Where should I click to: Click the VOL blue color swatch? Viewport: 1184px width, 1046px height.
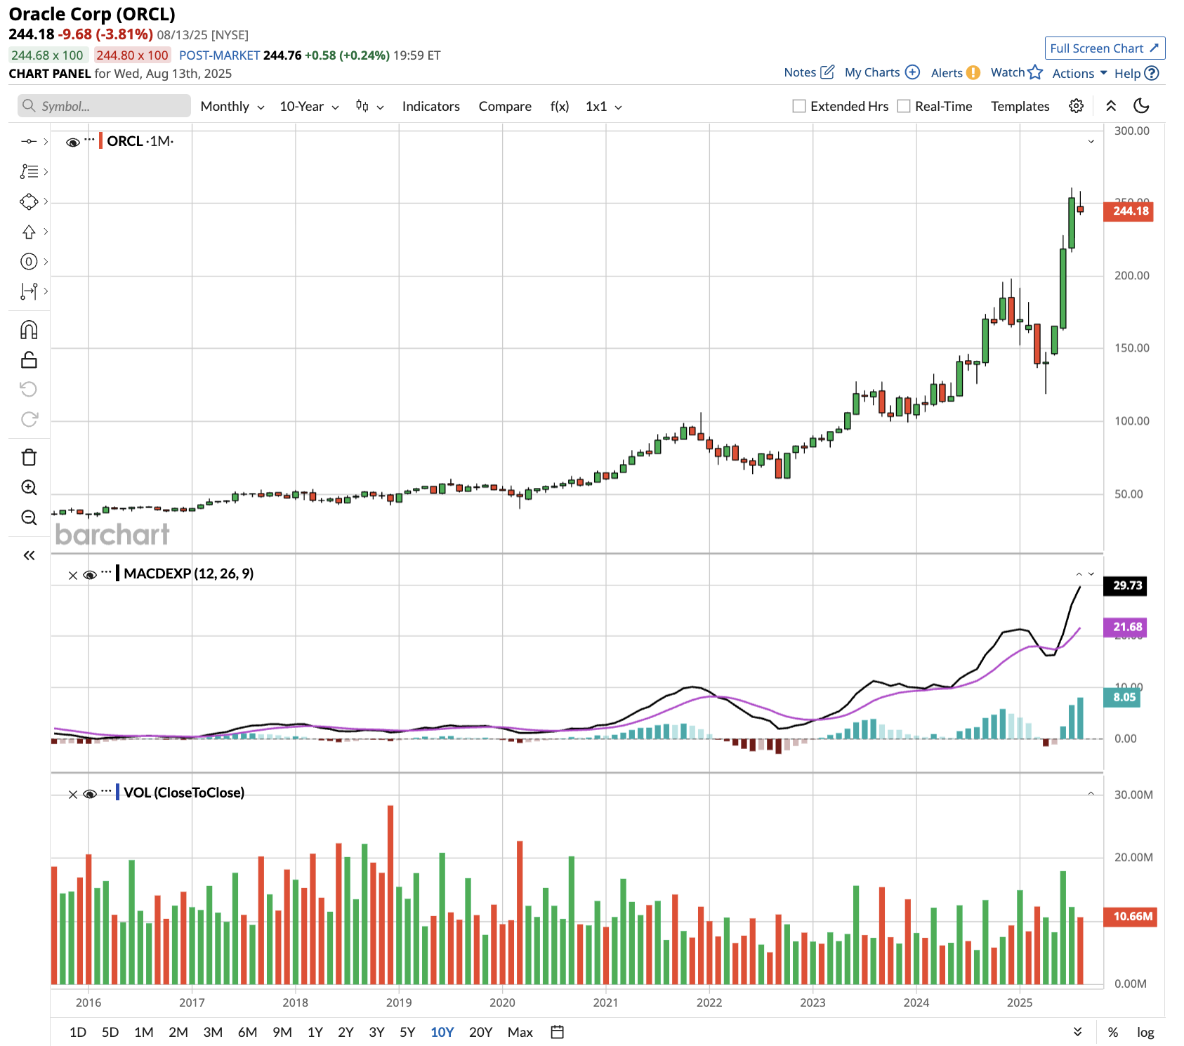point(117,792)
